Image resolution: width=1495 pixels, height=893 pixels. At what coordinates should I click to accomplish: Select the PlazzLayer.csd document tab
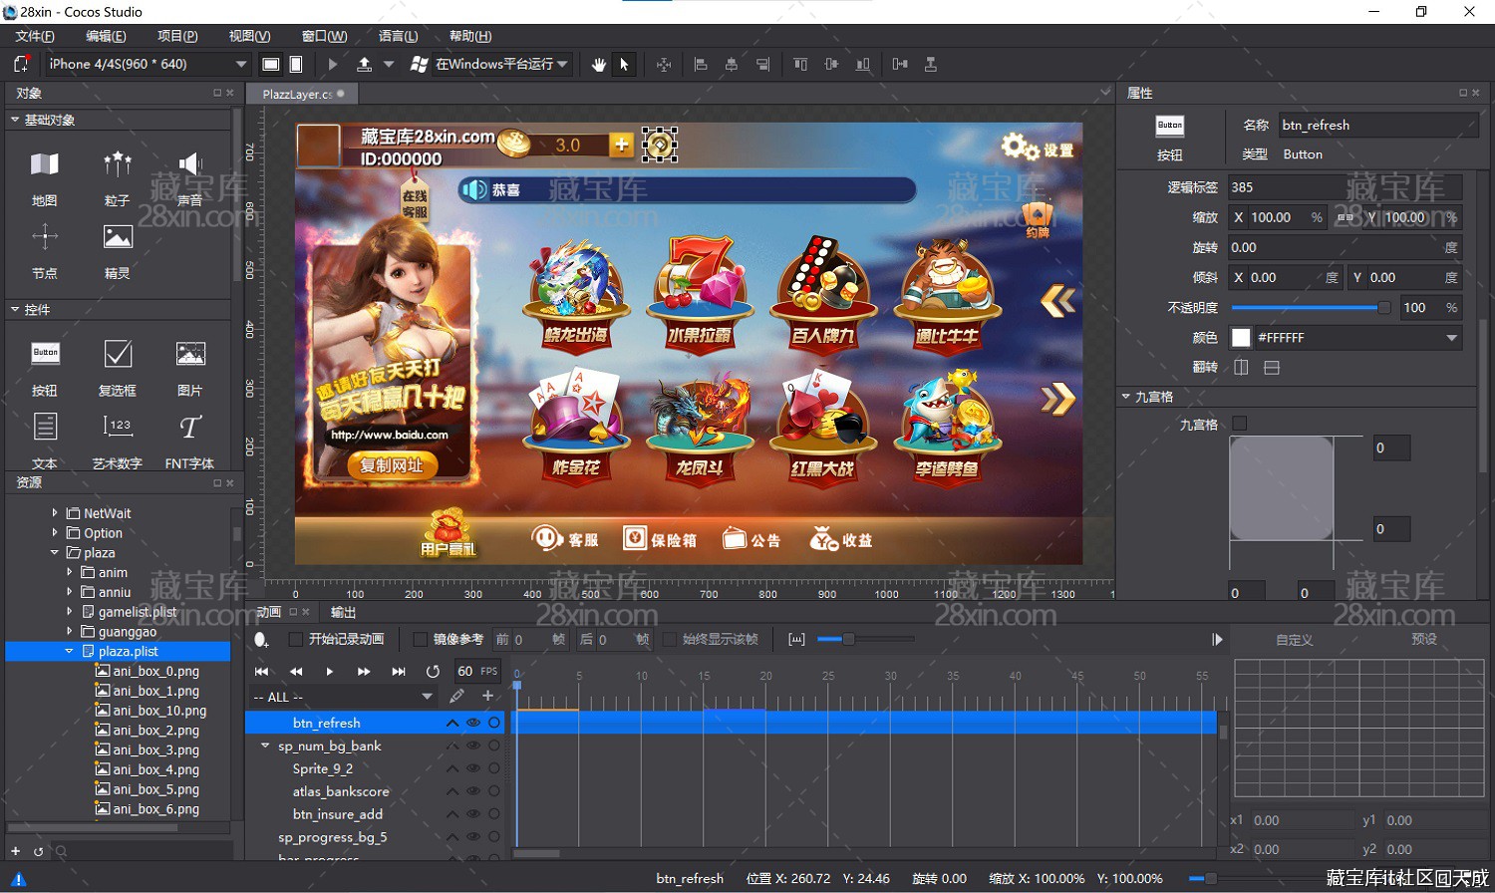tap(302, 94)
